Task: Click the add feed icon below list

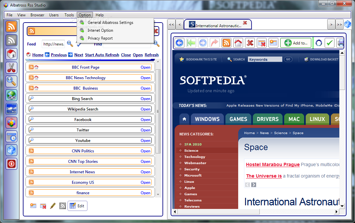Action: (33, 206)
